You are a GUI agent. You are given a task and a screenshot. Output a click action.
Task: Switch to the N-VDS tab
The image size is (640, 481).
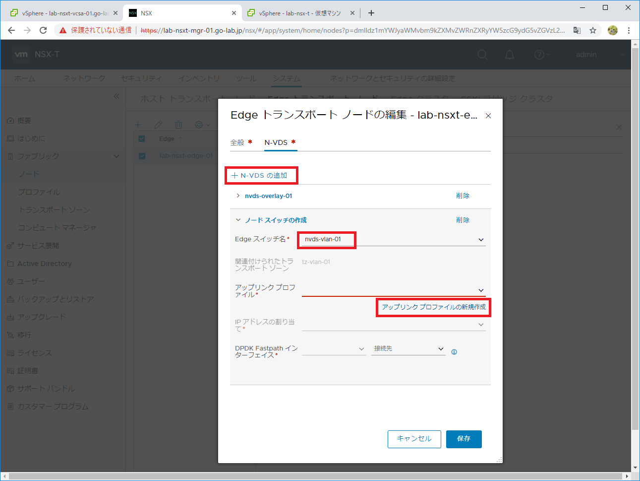tap(276, 142)
